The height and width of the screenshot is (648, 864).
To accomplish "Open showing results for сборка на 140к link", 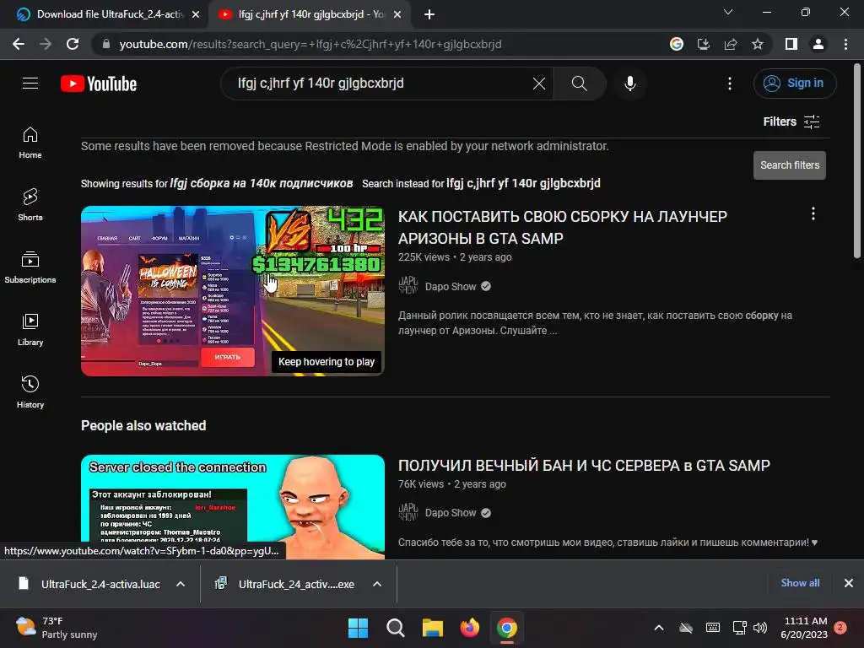I will click(262, 183).
